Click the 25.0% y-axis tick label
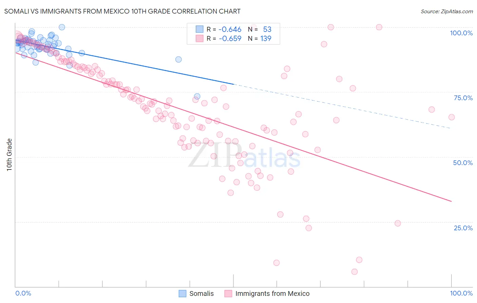Image resolution: width=477 pixels, height=303 pixels. [463, 228]
